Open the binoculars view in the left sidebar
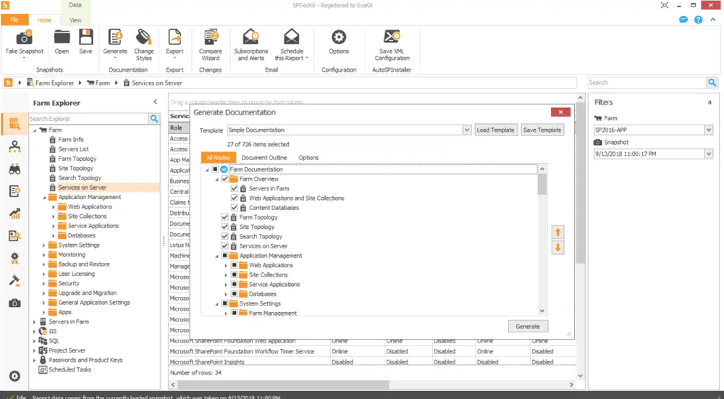The height and width of the screenshot is (399, 724). [x=14, y=169]
